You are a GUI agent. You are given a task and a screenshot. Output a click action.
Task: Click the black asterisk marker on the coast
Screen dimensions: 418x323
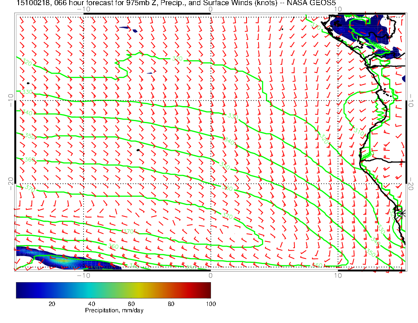coord(402,213)
